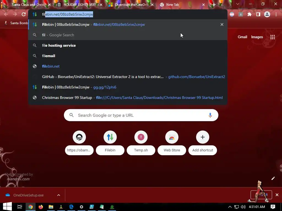Open the OneDriveSetup.exe downloaded file
This screenshot has height=211, width=282.
[x=29, y=195]
